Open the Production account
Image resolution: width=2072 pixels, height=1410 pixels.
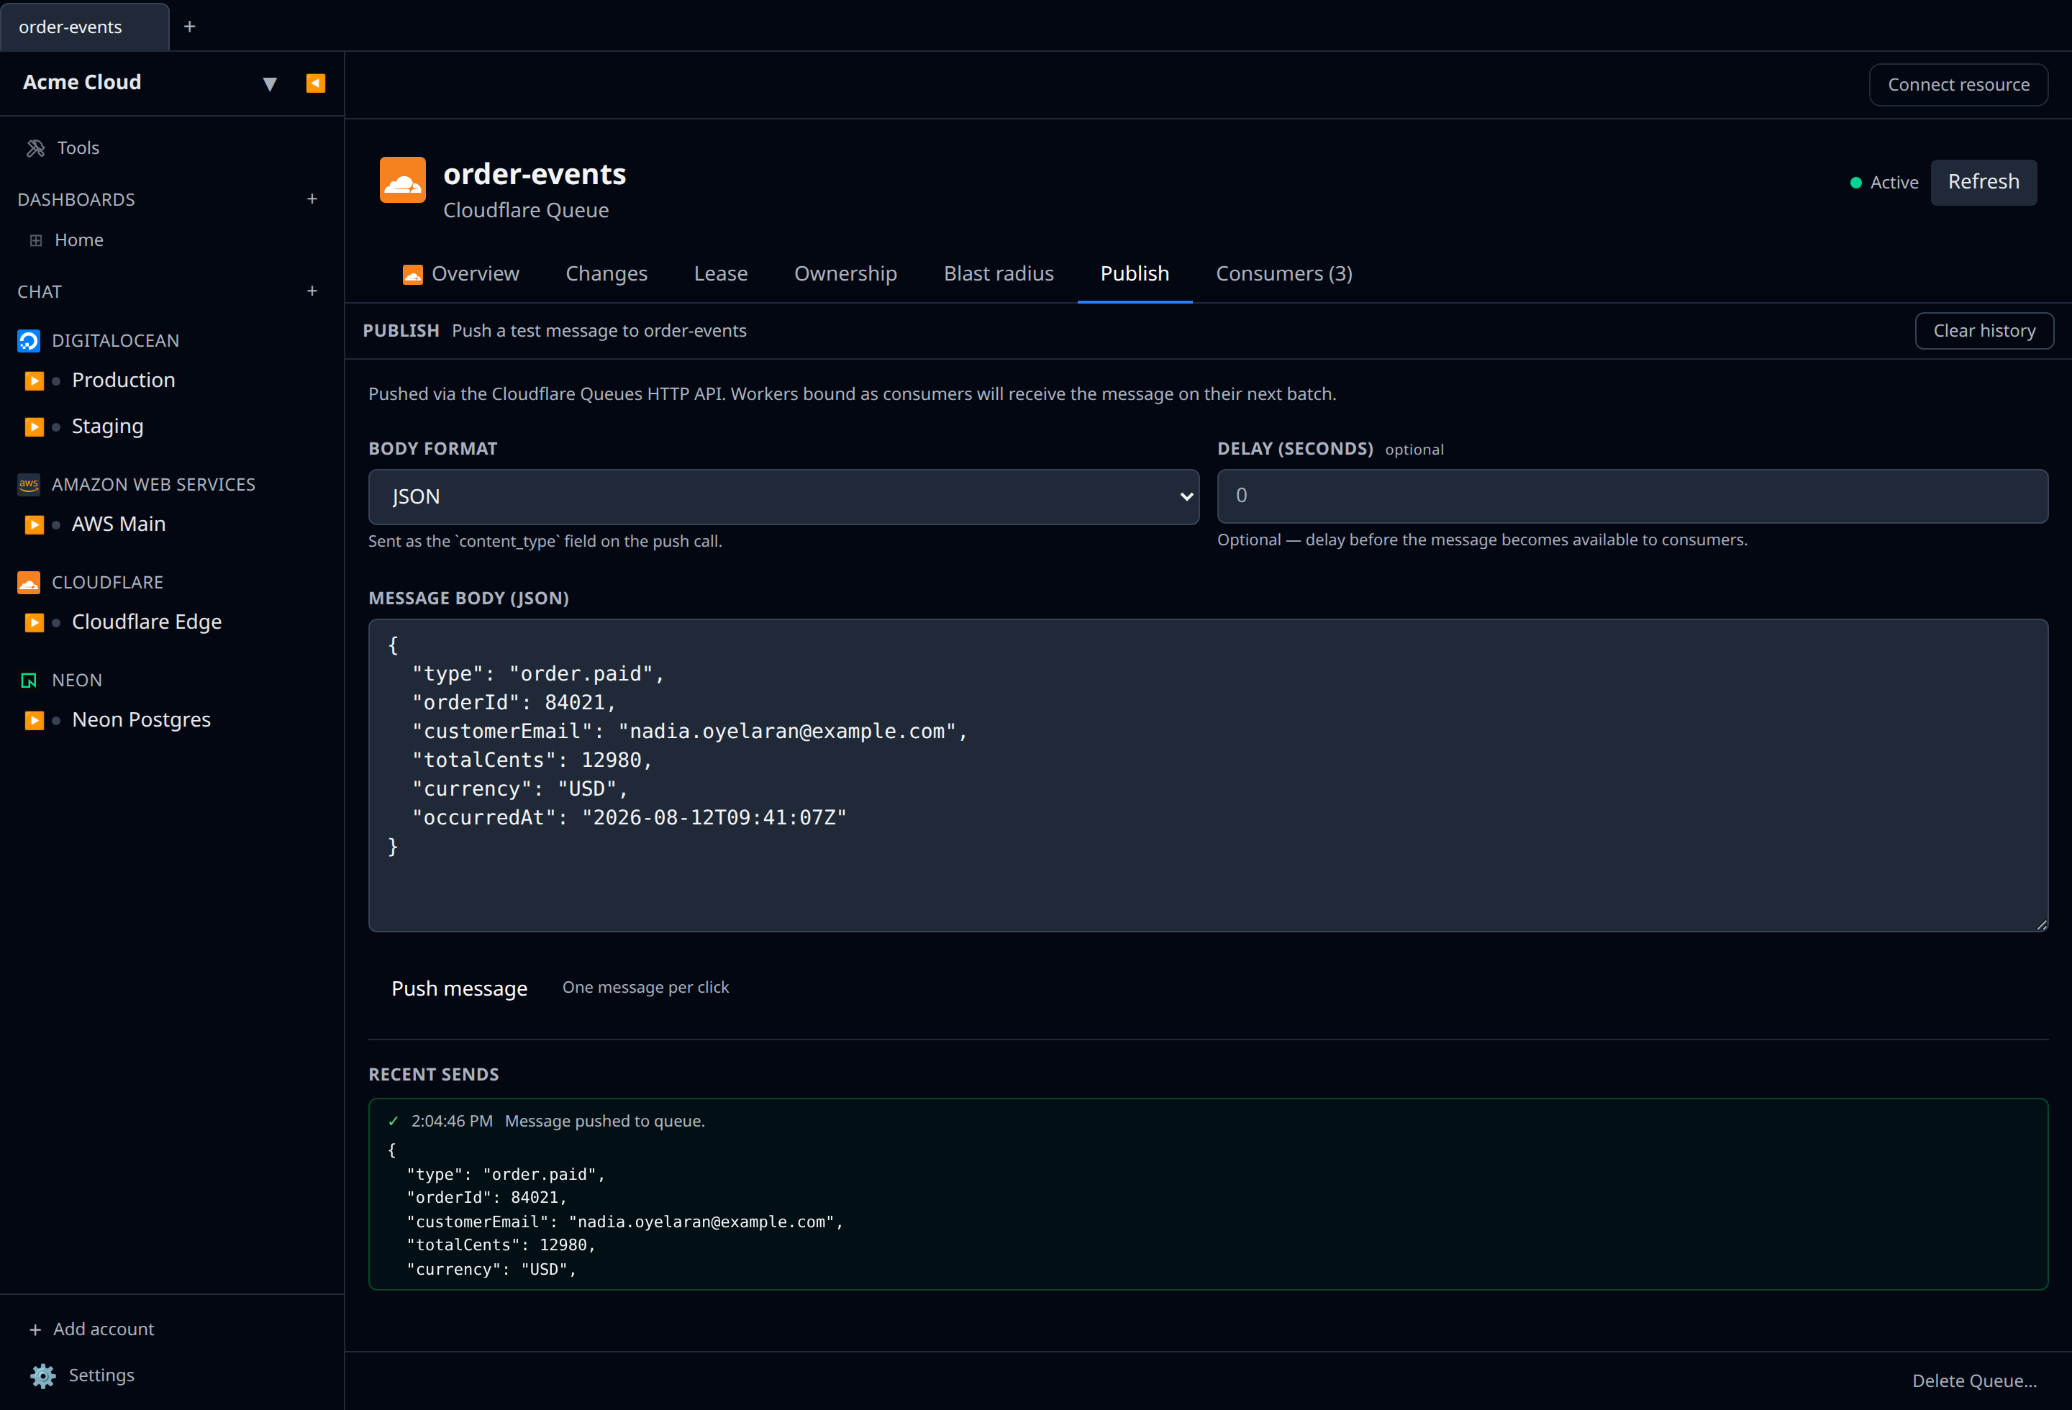(x=124, y=381)
